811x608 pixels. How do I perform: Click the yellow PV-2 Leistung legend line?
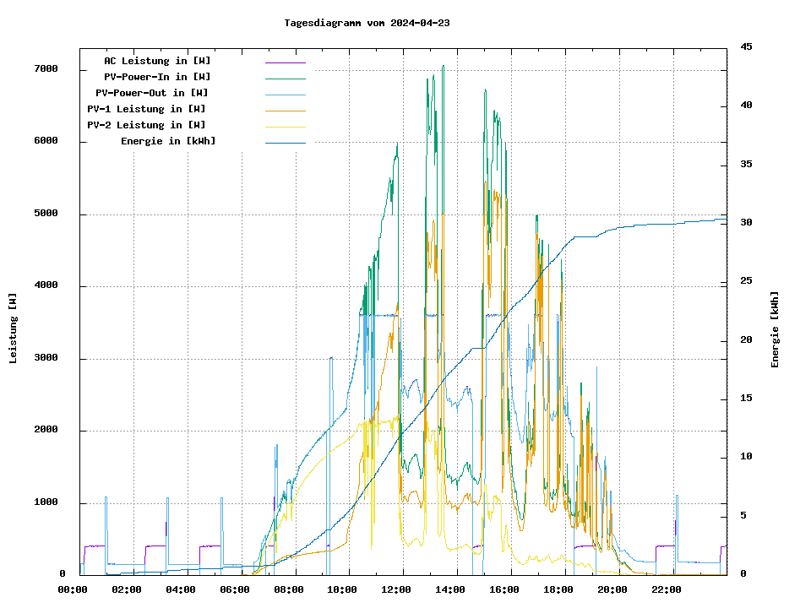tap(286, 127)
